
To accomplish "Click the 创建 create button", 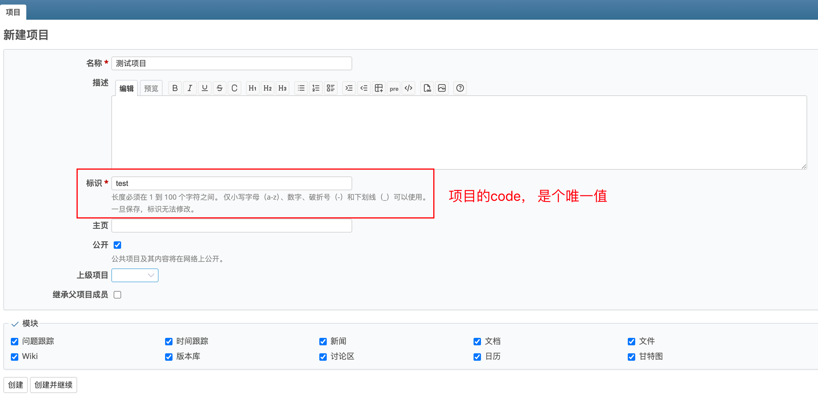I will [x=15, y=385].
